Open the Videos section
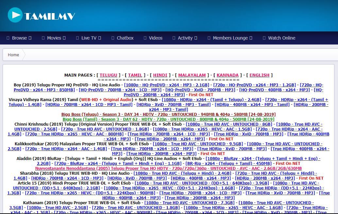Viewport: 338px width, 214px height. coord(153,38)
